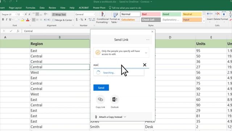The height and width of the screenshot is (131, 232).
Task: Click Increase Decimal icon
Action: (x=90, y=20)
